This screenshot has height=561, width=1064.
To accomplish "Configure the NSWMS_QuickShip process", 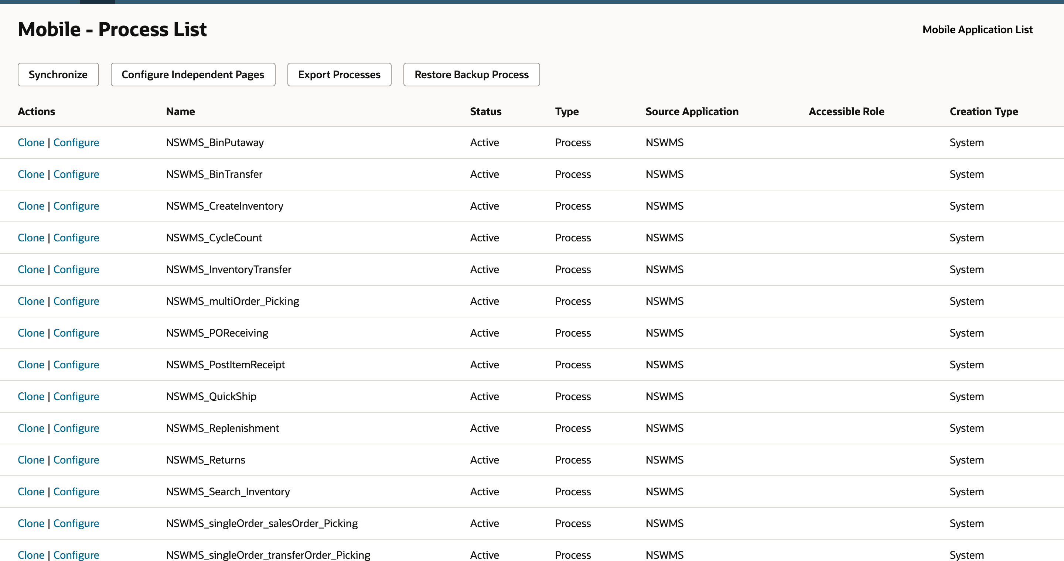I will click(x=76, y=396).
